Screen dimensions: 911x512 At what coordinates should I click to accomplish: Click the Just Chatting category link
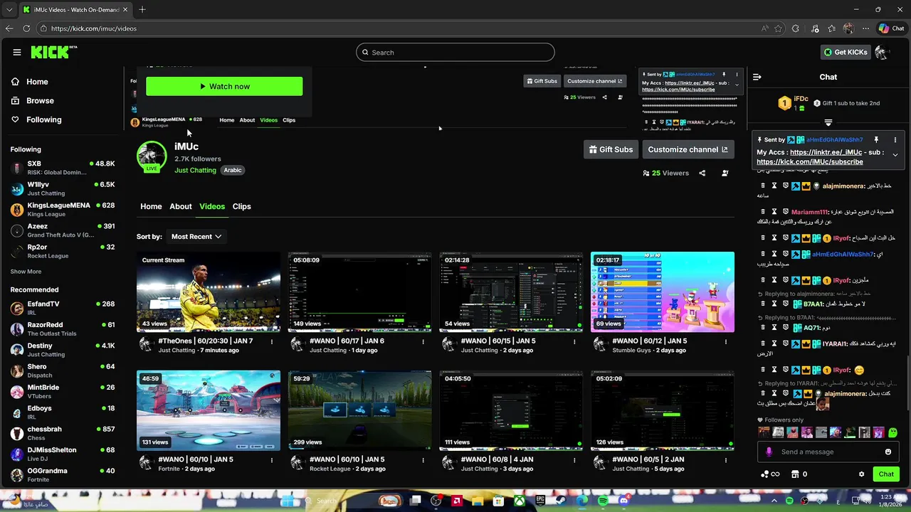pyautogui.click(x=195, y=170)
